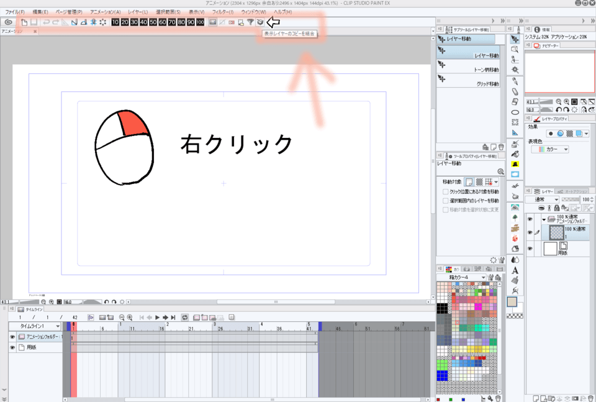Collapse the アニメーションフォルダー in layer panel
The width and height of the screenshot is (596, 402).
click(x=544, y=219)
